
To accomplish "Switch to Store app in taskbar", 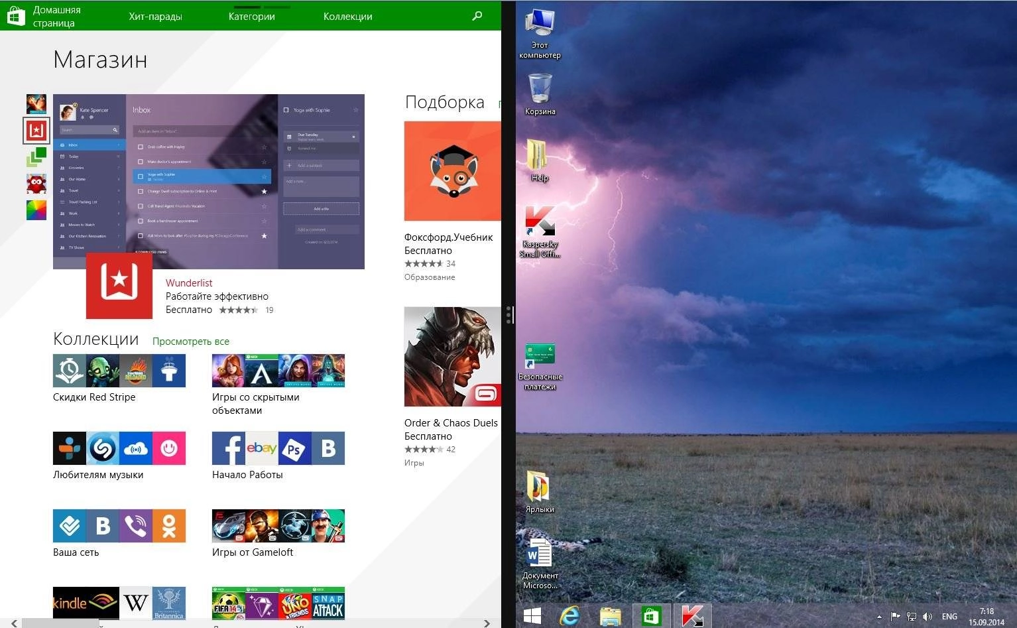I will (x=651, y=616).
